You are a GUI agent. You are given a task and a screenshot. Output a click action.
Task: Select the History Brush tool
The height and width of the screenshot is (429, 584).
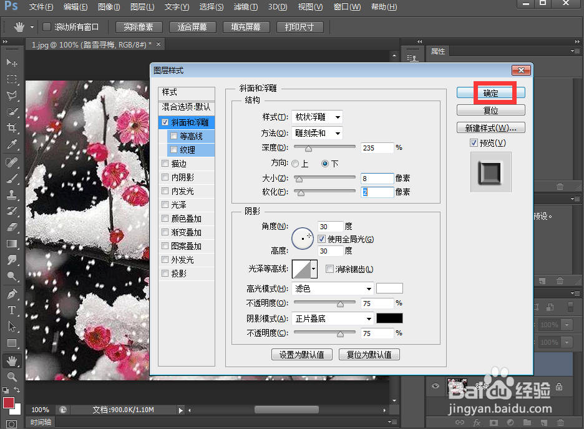click(12, 210)
